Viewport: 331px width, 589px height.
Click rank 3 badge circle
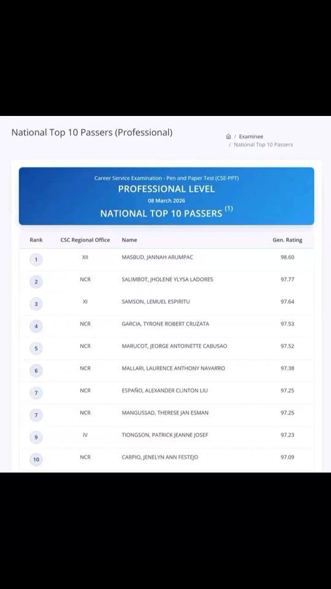[x=36, y=304]
